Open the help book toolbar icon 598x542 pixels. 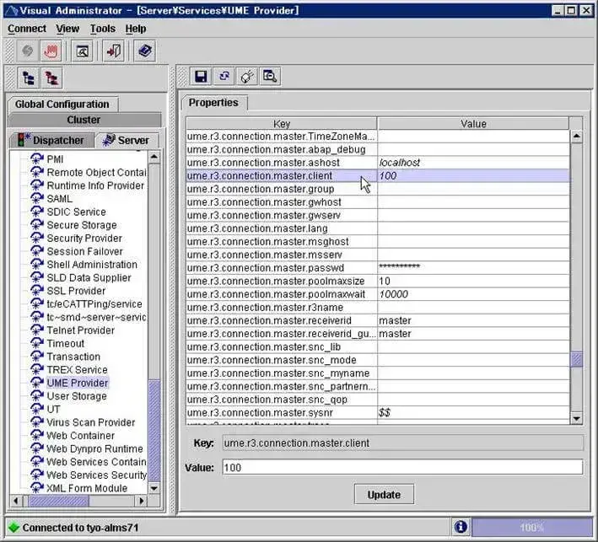145,51
